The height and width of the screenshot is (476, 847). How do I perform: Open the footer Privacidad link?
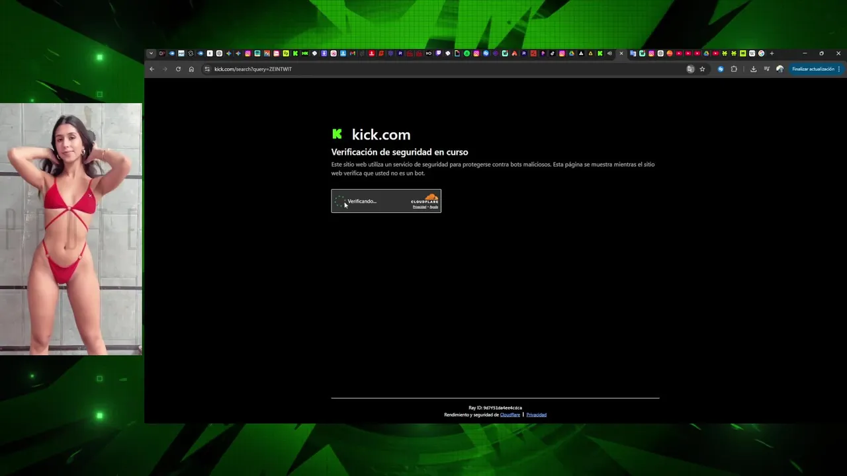(537, 415)
